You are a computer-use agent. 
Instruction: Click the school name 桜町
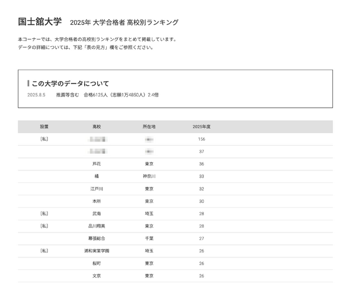tap(97, 263)
